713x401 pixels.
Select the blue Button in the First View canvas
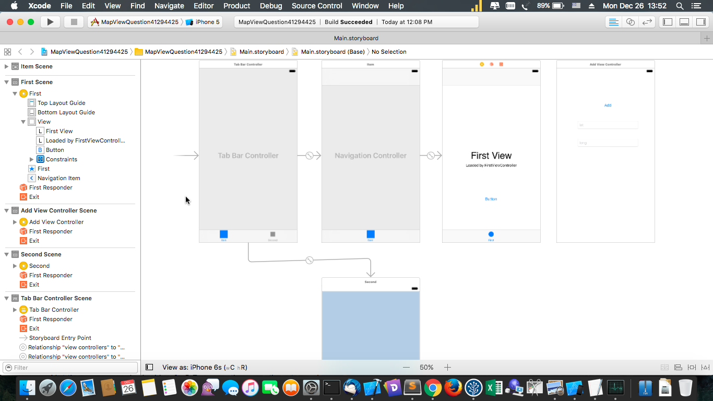tap(491, 199)
